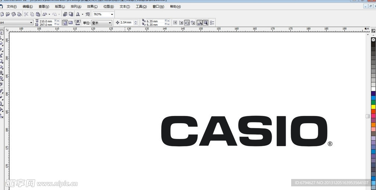
Task: Open the 763% zoom level dropdown
Action: tap(112, 14)
